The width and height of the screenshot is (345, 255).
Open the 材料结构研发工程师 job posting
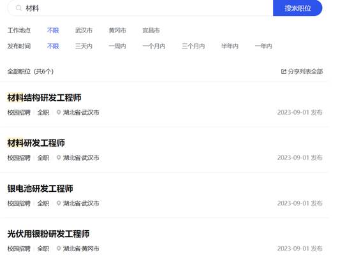(44, 98)
